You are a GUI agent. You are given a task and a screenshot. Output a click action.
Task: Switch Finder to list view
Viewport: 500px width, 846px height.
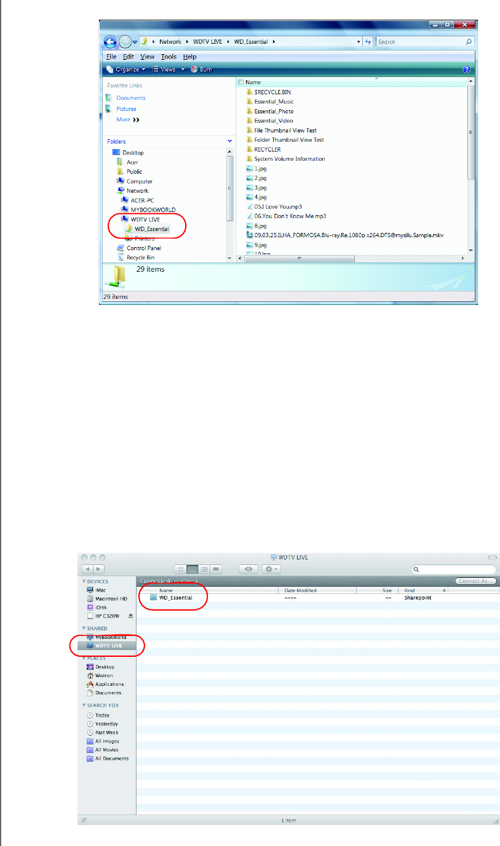193,569
